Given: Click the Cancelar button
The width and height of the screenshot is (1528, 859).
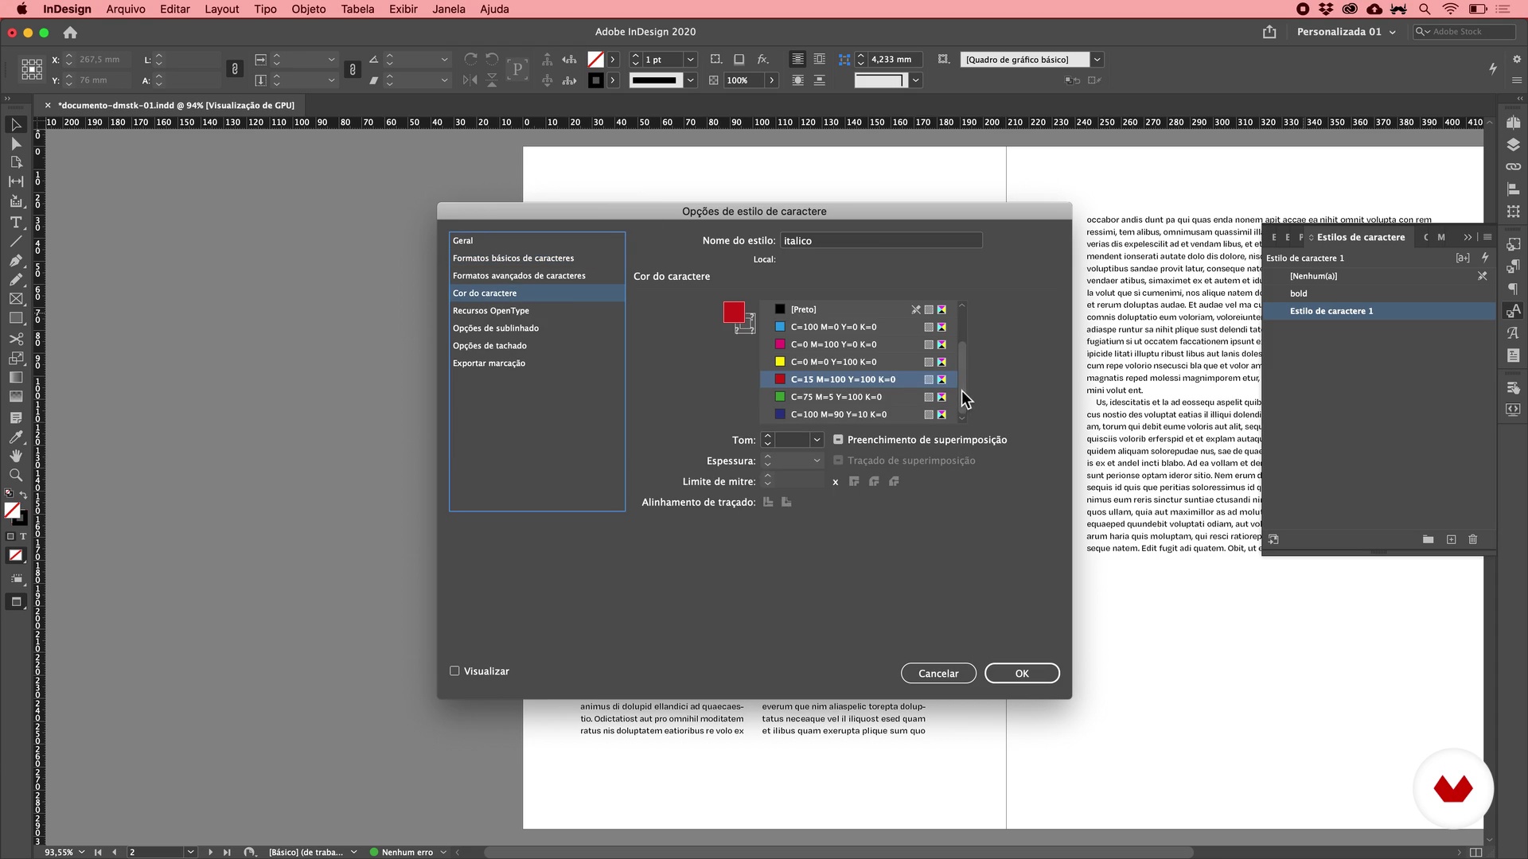Looking at the screenshot, I should (x=938, y=674).
